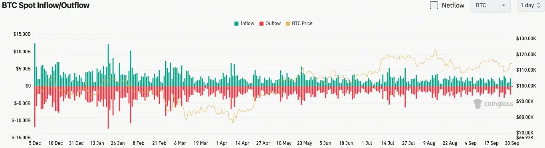Select the 5 Dec date axis marker

[x=35, y=142]
